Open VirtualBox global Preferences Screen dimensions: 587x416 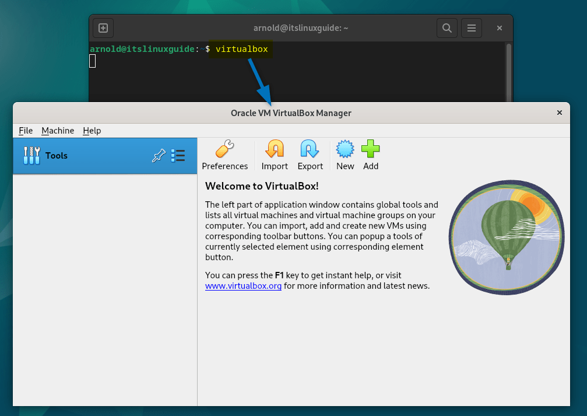(224, 155)
